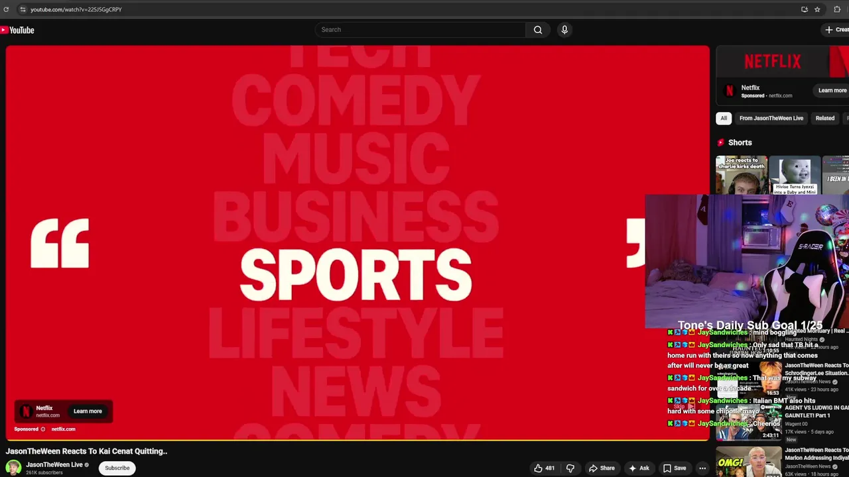Click the Shorts section heading
Screen dimensions: 849x477
coord(740,142)
